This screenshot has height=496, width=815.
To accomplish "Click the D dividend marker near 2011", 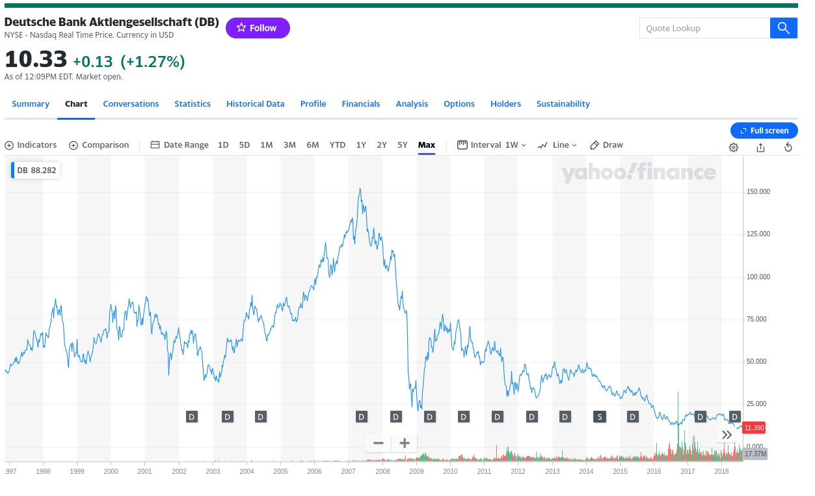I will pos(497,417).
